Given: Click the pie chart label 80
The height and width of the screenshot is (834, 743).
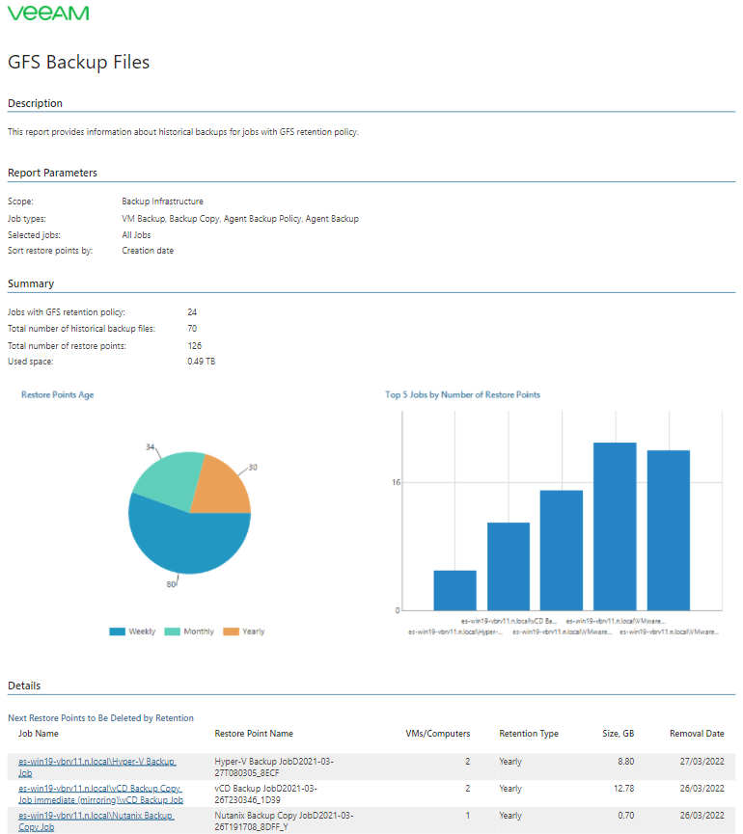Looking at the screenshot, I should coord(171,584).
